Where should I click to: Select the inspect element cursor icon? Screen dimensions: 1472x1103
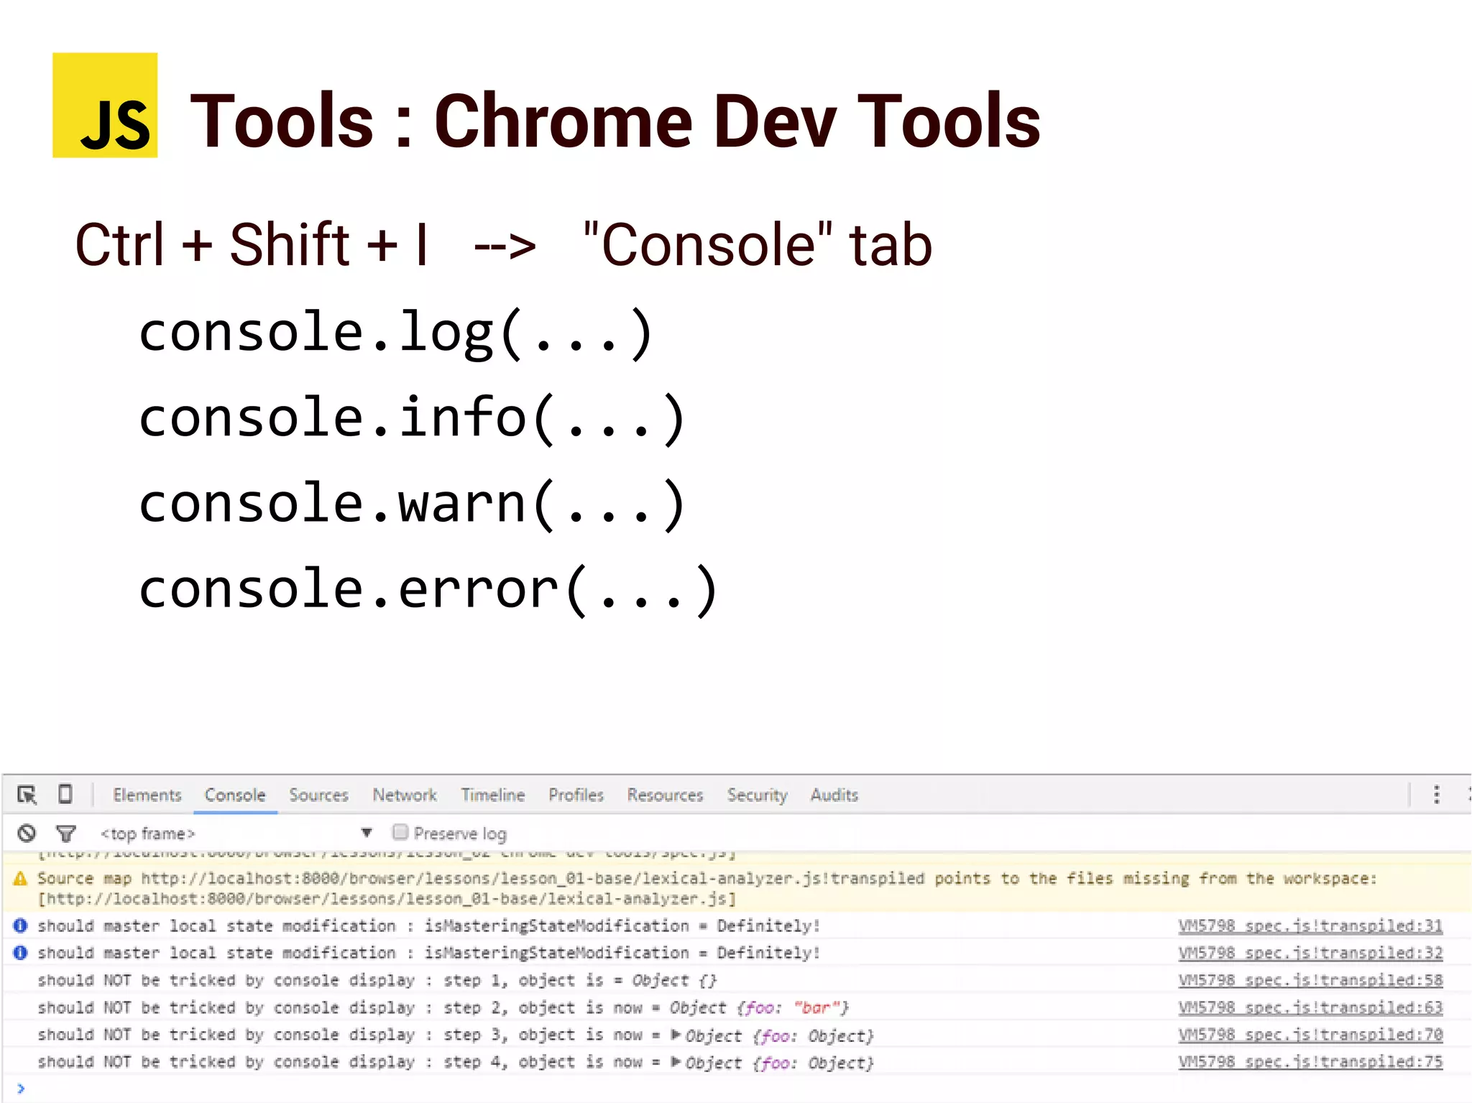[27, 795]
